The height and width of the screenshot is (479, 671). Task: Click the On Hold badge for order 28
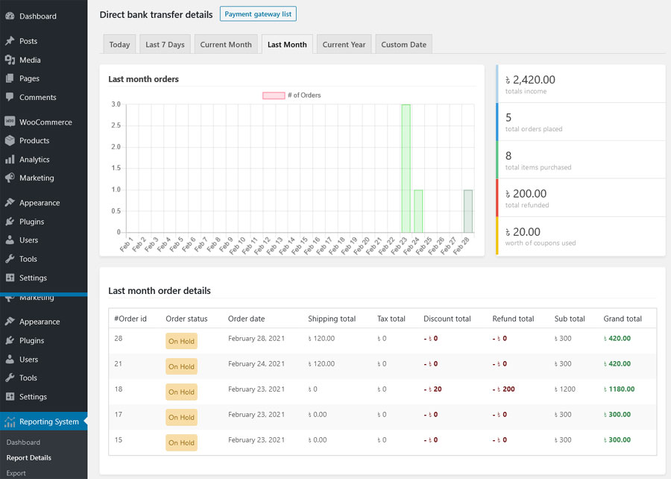(x=181, y=341)
